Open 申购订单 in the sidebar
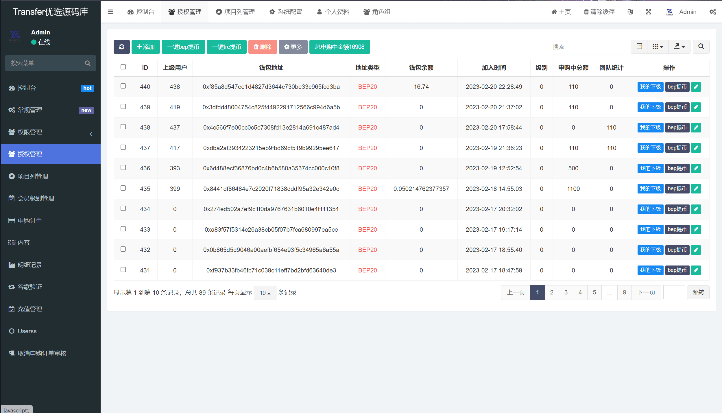Viewport: 722px width, 413px height. click(30, 221)
